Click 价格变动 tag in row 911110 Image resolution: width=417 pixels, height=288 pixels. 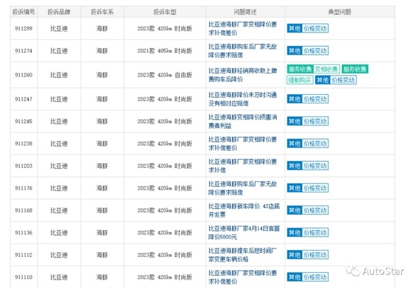pyautogui.click(x=315, y=277)
